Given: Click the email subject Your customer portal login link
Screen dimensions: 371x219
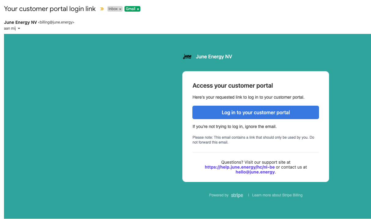Looking at the screenshot, I should (50, 9).
